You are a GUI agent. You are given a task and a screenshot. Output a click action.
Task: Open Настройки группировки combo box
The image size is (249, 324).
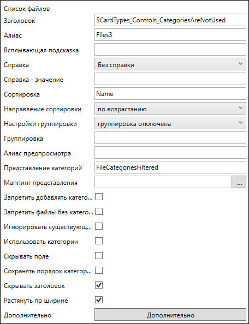(x=170, y=123)
